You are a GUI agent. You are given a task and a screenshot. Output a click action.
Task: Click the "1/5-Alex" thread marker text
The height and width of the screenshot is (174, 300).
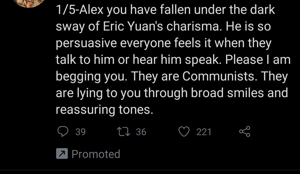coord(80,10)
